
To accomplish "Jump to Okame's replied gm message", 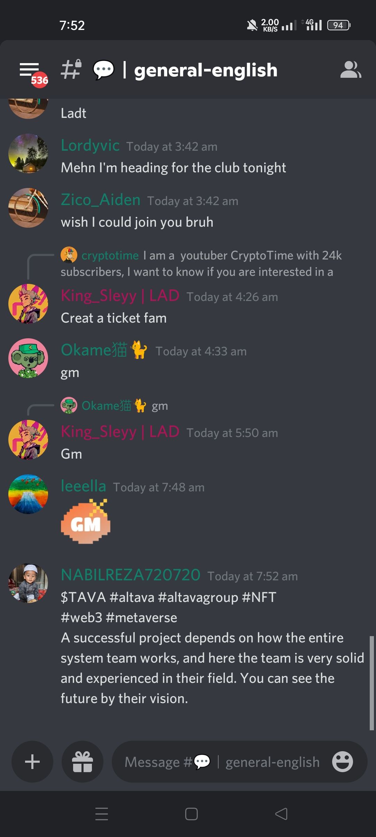I will coord(115,406).
